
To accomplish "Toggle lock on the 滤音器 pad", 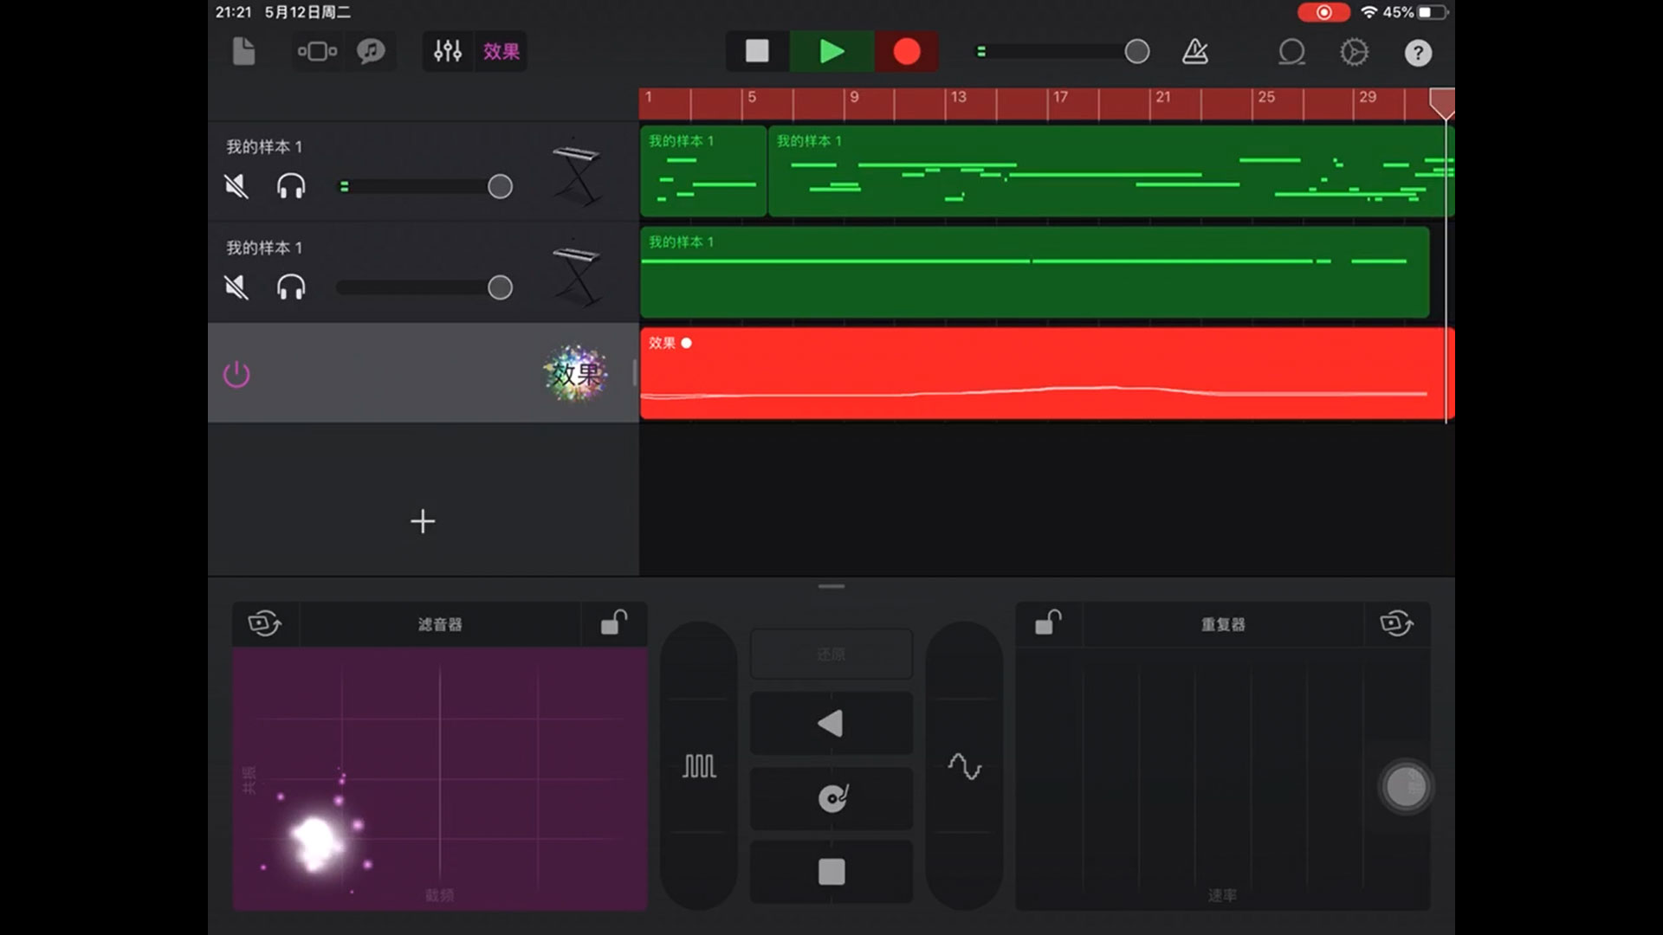I will coord(614,623).
